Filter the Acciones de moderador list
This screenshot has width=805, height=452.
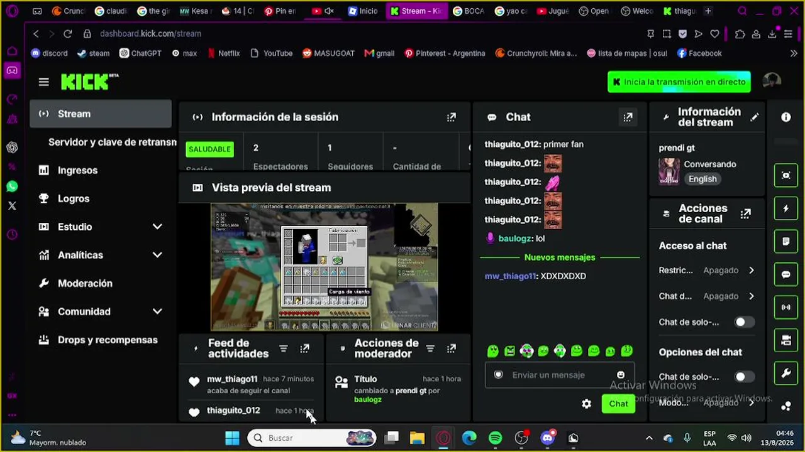click(430, 348)
